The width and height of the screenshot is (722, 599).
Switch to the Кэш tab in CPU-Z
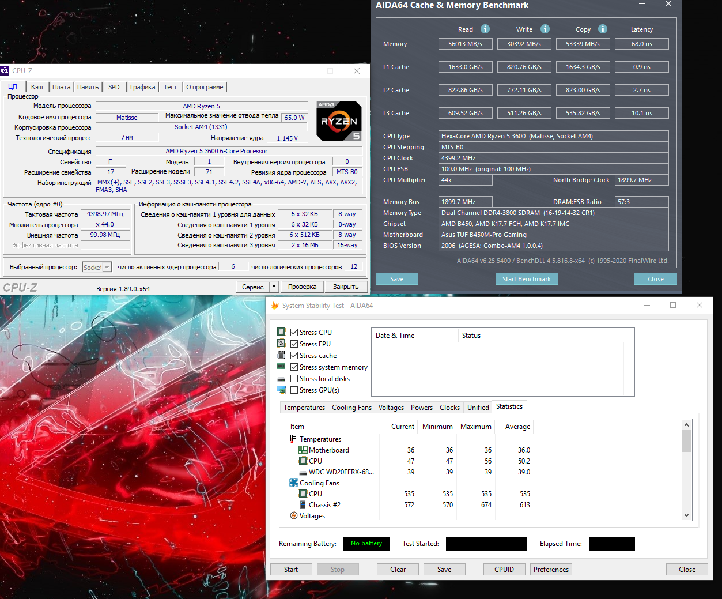[37, 87]
